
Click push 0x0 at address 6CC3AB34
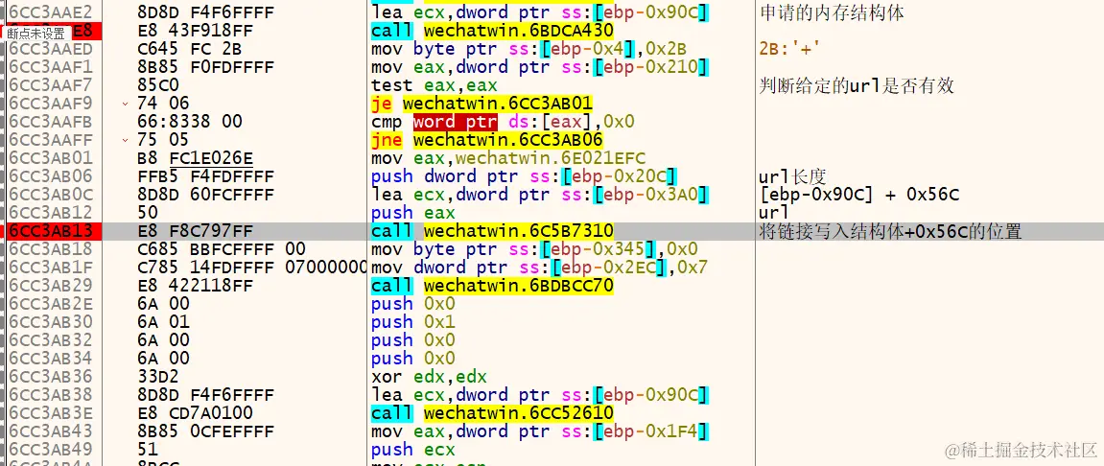[413, 359]
